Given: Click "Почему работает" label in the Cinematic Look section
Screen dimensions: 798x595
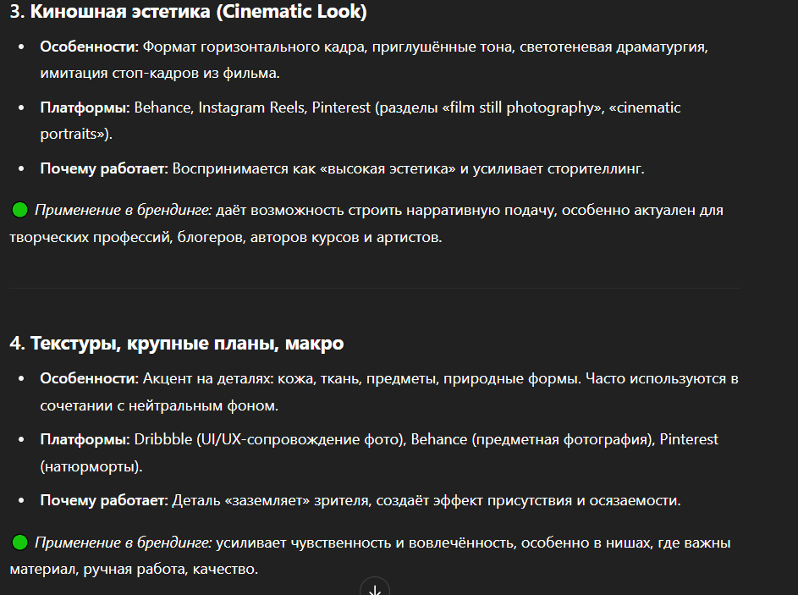Looking at the screenshot, I should click(x=104, y=168).
